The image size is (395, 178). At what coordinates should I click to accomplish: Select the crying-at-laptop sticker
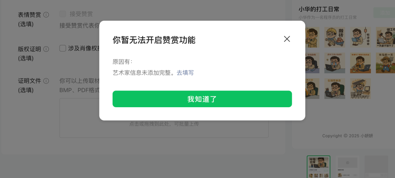[335, 63]
